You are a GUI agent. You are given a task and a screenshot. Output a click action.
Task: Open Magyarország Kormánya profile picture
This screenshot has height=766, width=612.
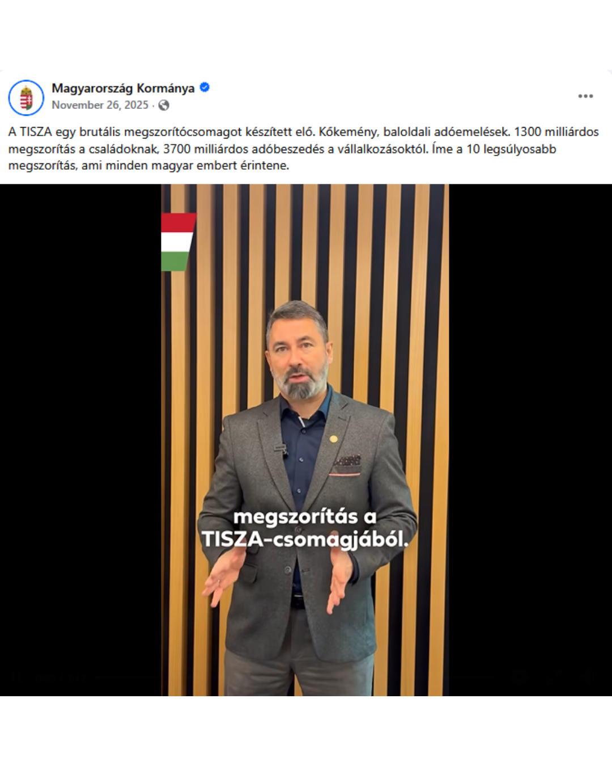point(26,98)
